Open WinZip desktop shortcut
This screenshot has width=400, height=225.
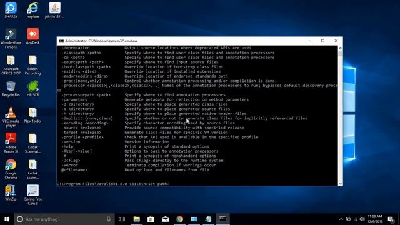click(x=11, y=193)
